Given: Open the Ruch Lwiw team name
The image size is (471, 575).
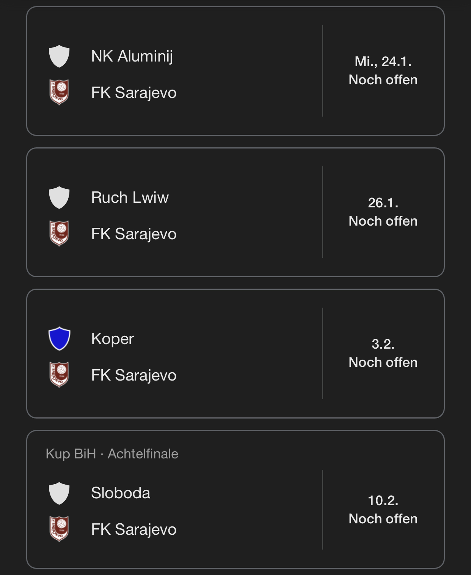Looking at the screenshot, I should (130, 197).
